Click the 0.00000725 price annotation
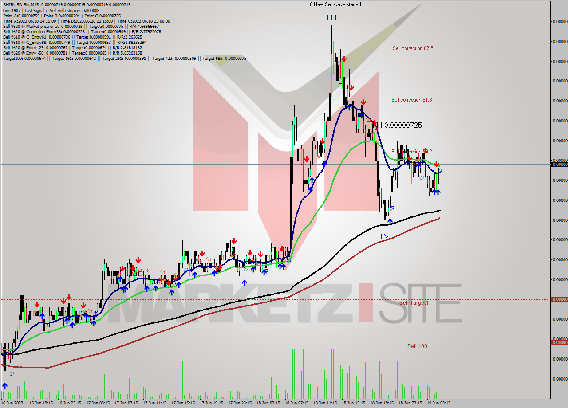This screenshot has height=408, width=568. click(403, 126)
